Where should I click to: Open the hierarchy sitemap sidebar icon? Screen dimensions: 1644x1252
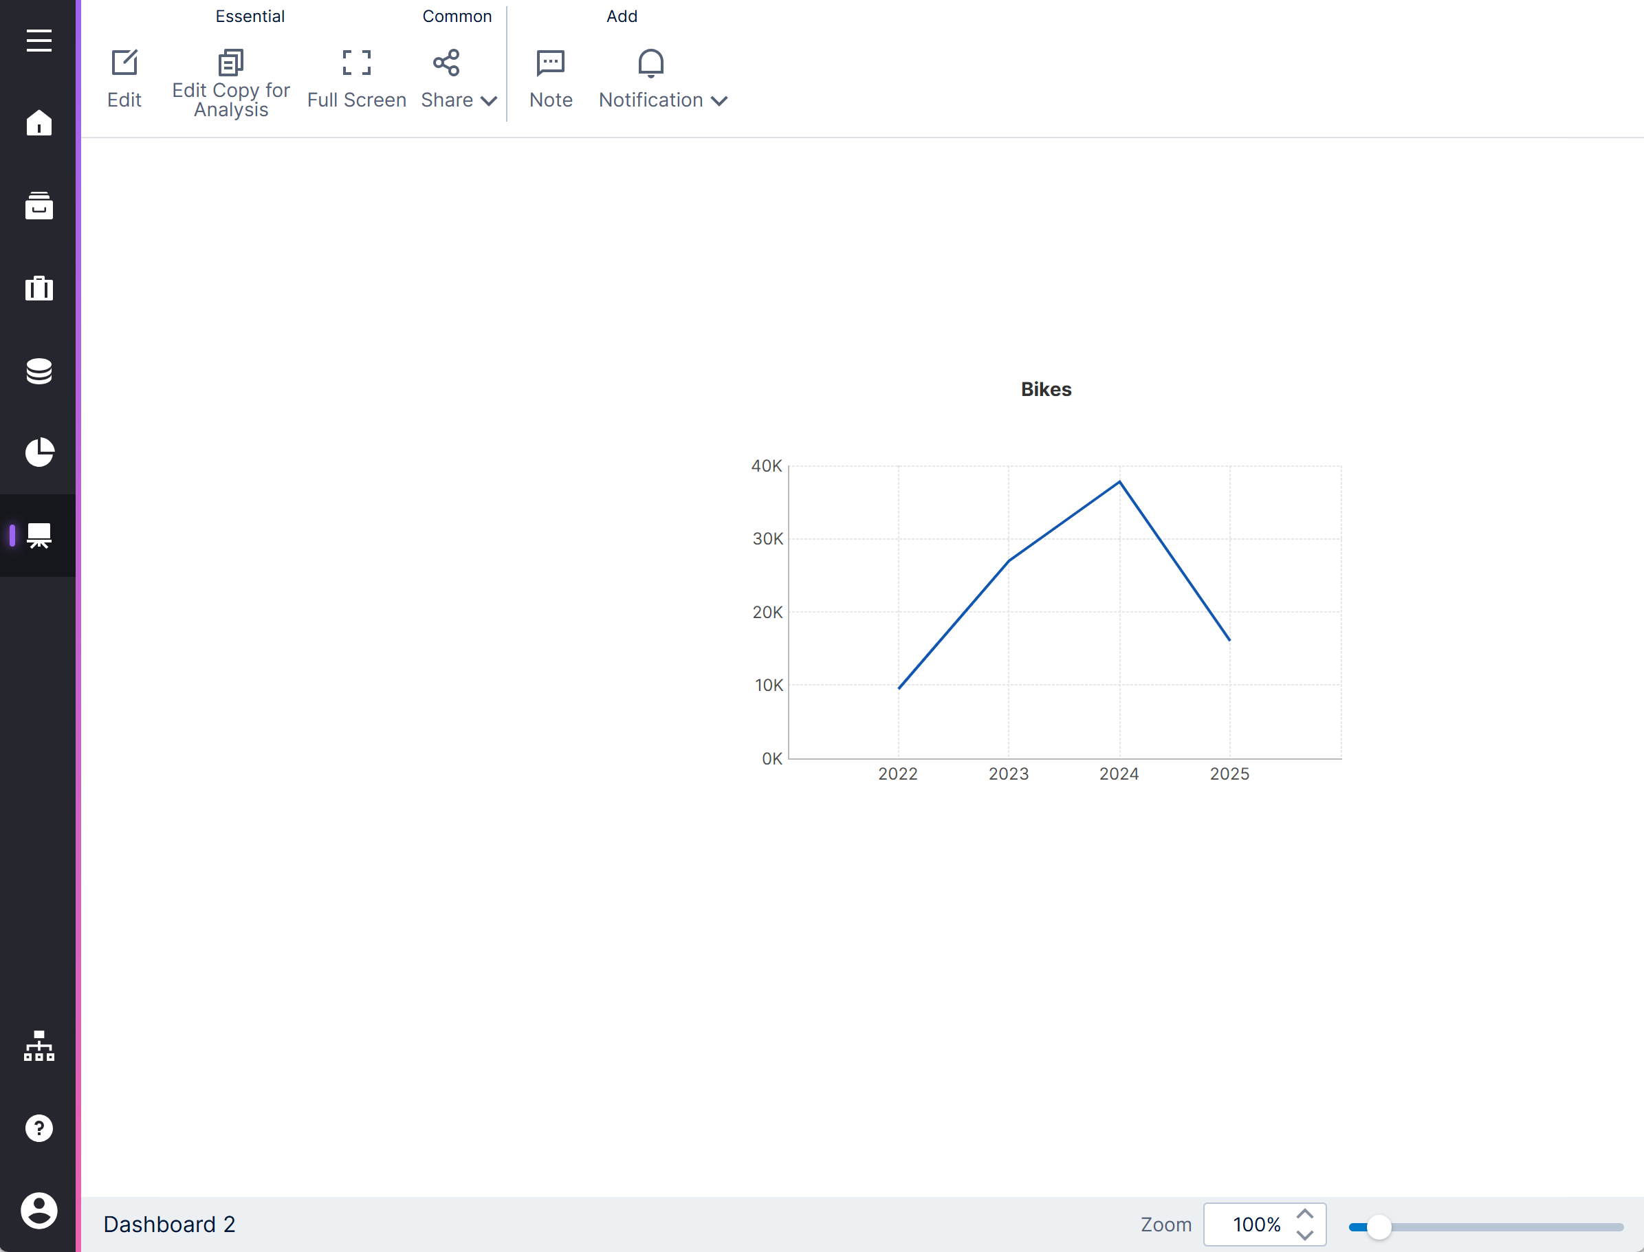coord(39,1046)
